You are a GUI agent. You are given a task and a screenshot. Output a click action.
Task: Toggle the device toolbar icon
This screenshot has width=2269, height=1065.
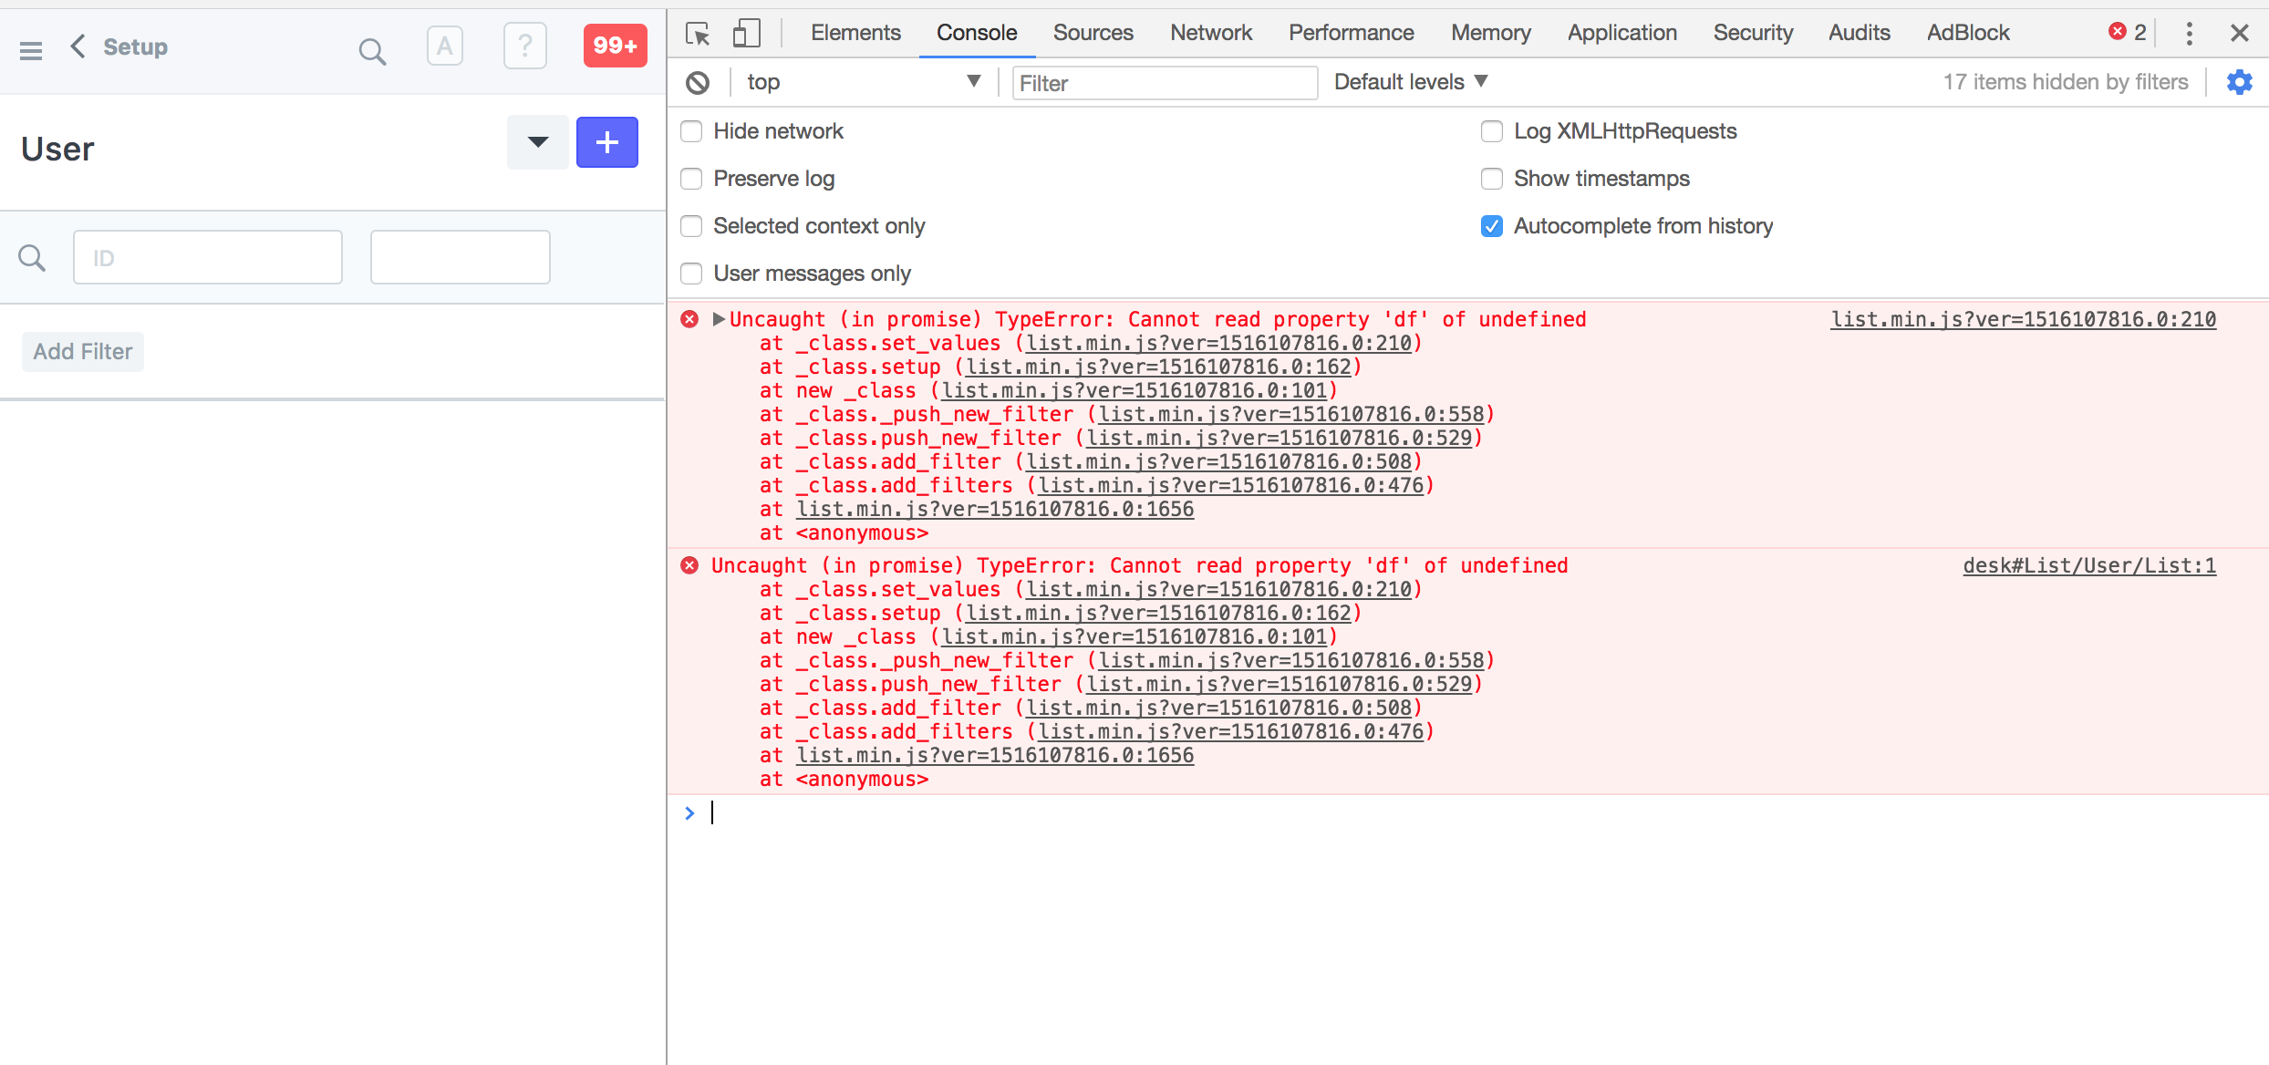(746, 32)
